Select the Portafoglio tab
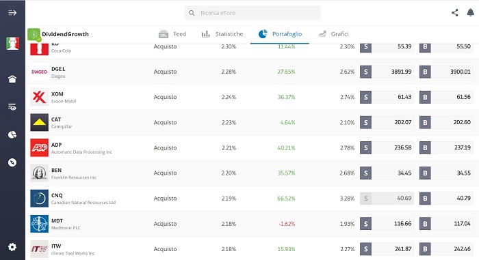 pos(280,34)
